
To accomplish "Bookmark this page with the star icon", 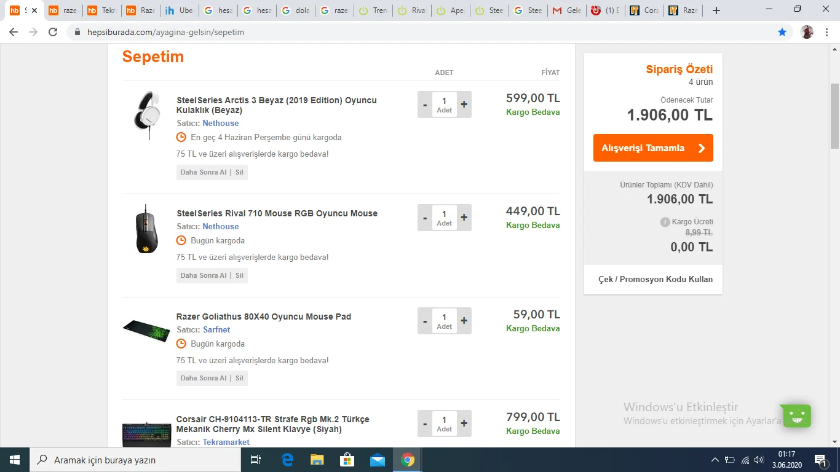I will tap(782, 32).
